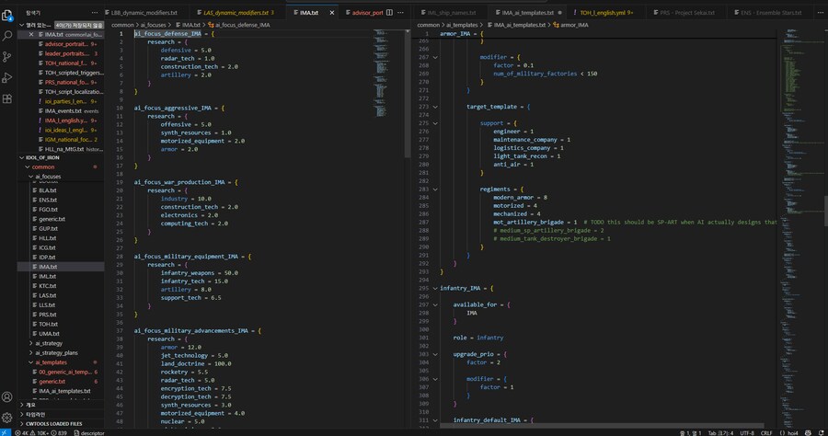828x436 pixels.
Task: Click ai_templates in right editor breadcrumb
Action: click(x=462, y=25)
